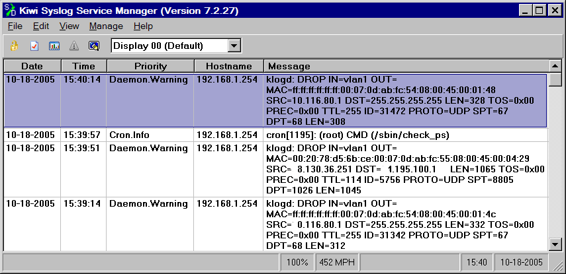This screenshot has height=274, width=566.
Task: Select the log row timed 15:40:14
Action: 275,100
